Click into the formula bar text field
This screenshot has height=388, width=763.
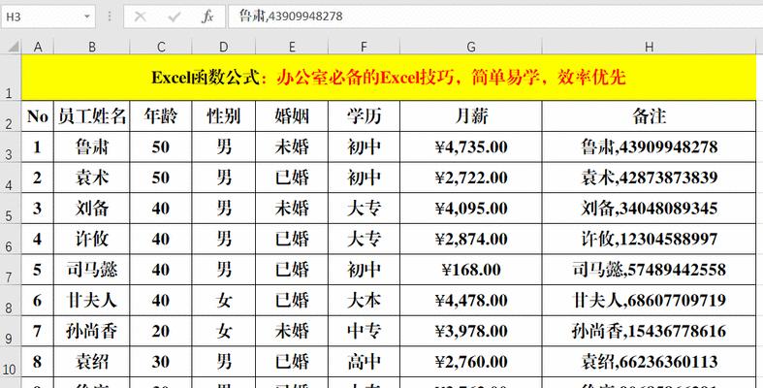495,17
